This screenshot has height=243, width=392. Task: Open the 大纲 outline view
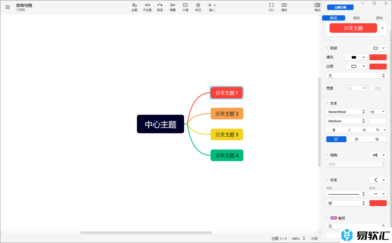click(x=314, y=239)
